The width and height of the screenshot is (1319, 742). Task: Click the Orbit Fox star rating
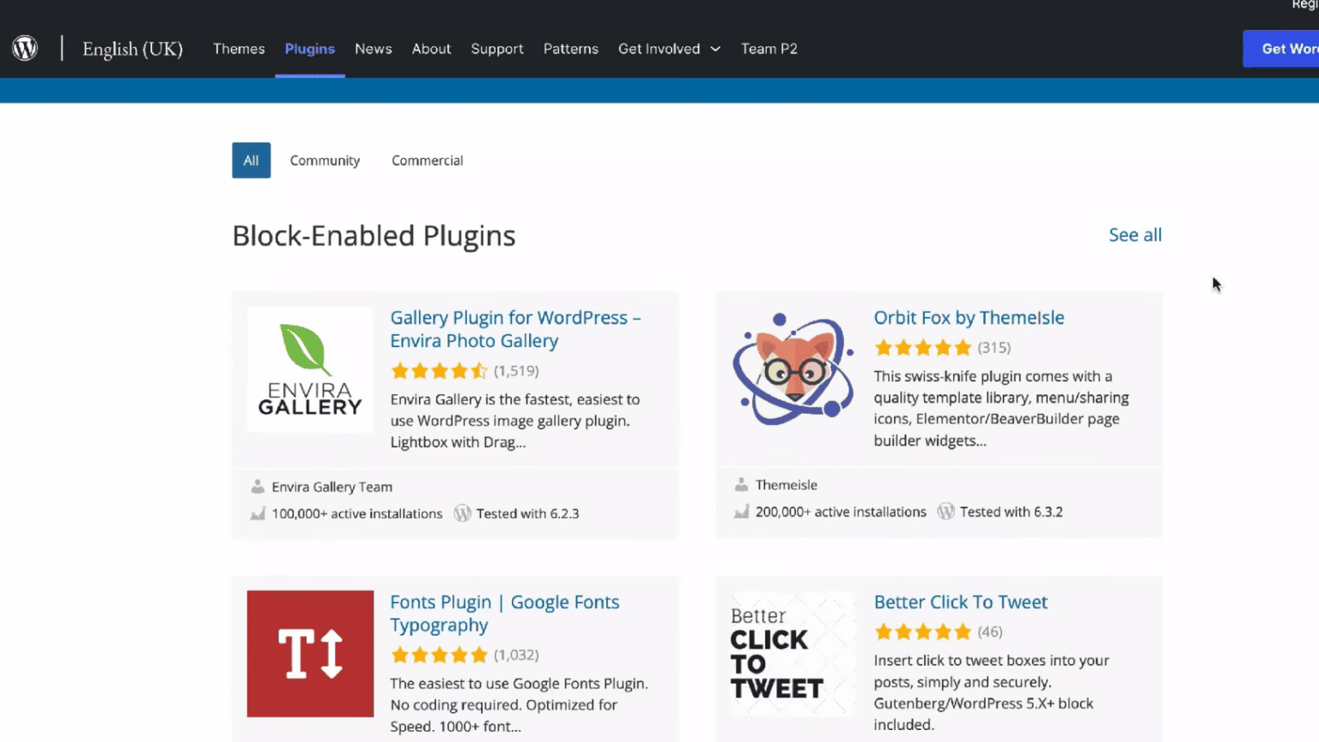click(x=922, y=348)
